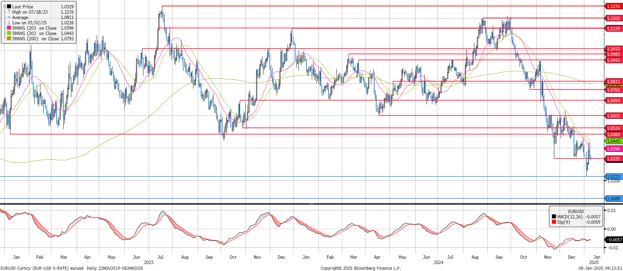The image size is (623, 271).
Task: Select SMAVG (200) on Close legend label
Action: 35,39
